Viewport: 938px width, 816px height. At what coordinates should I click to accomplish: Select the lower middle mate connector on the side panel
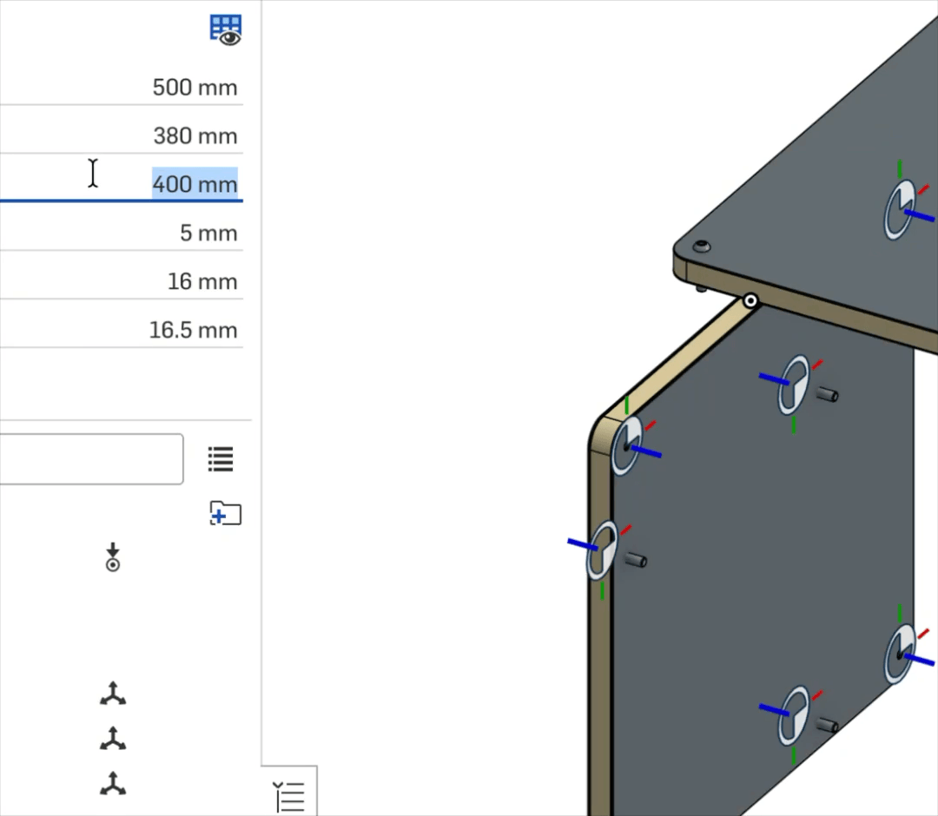point(794,715)
